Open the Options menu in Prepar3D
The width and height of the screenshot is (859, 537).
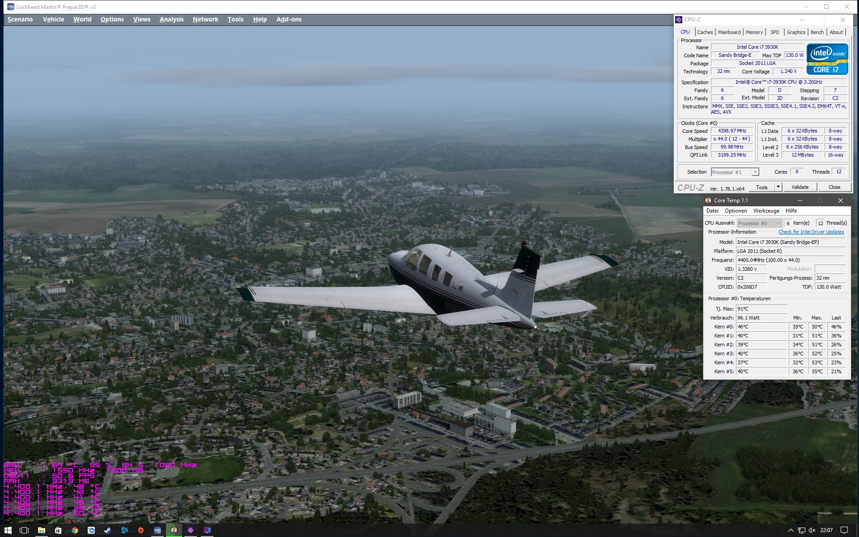tap(112, 19)
